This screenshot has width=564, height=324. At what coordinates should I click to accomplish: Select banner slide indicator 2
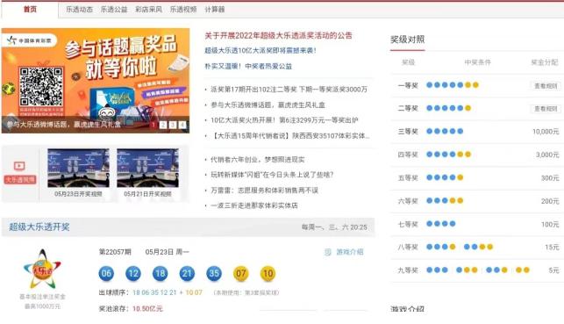[163, 125]
